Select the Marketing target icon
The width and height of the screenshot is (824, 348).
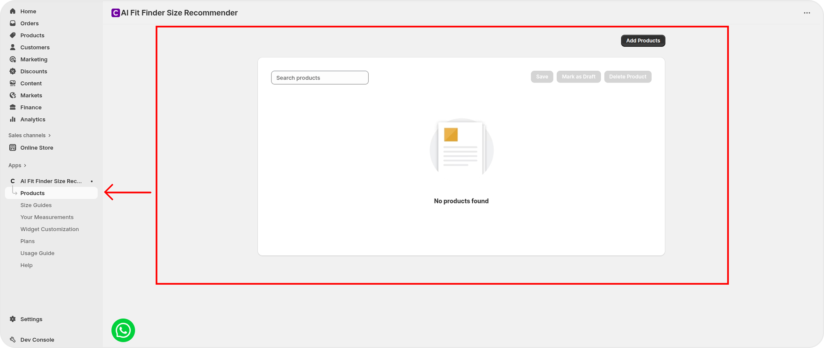click(x=13, y=59)
